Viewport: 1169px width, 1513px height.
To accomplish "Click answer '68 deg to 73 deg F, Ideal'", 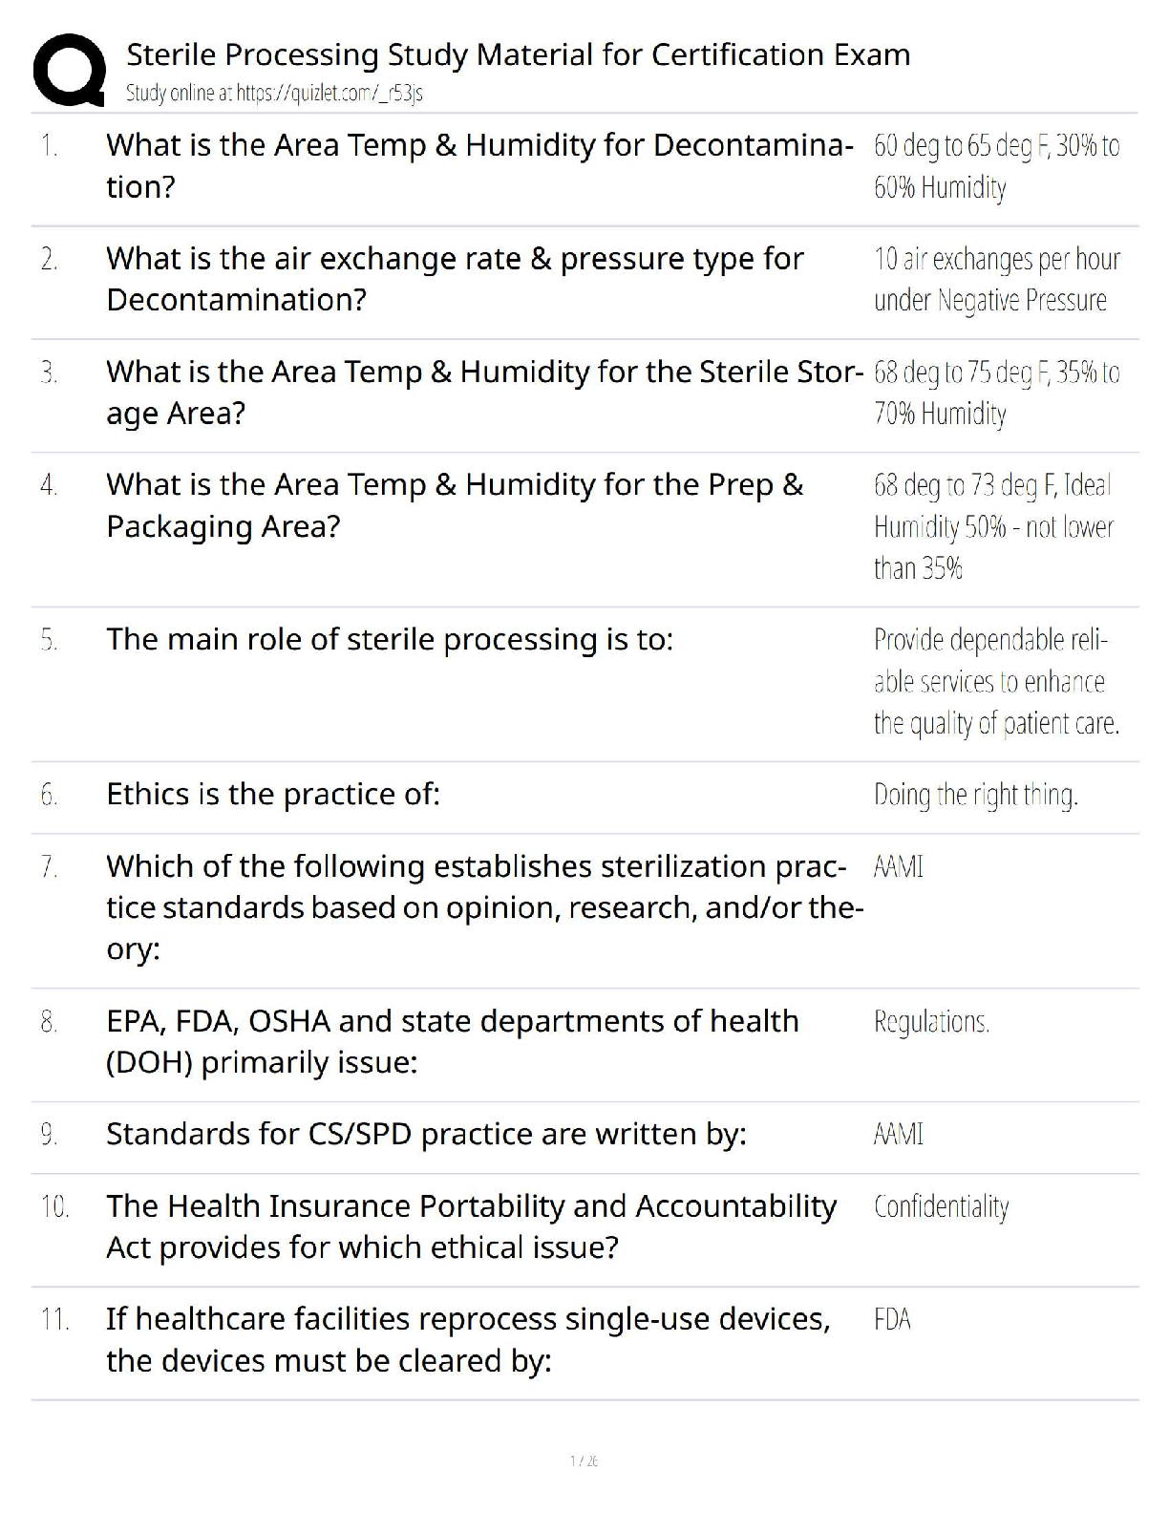I will [x=991, y=486].
